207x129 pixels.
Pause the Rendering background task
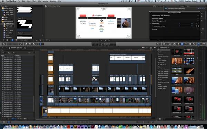coord(196,23)
